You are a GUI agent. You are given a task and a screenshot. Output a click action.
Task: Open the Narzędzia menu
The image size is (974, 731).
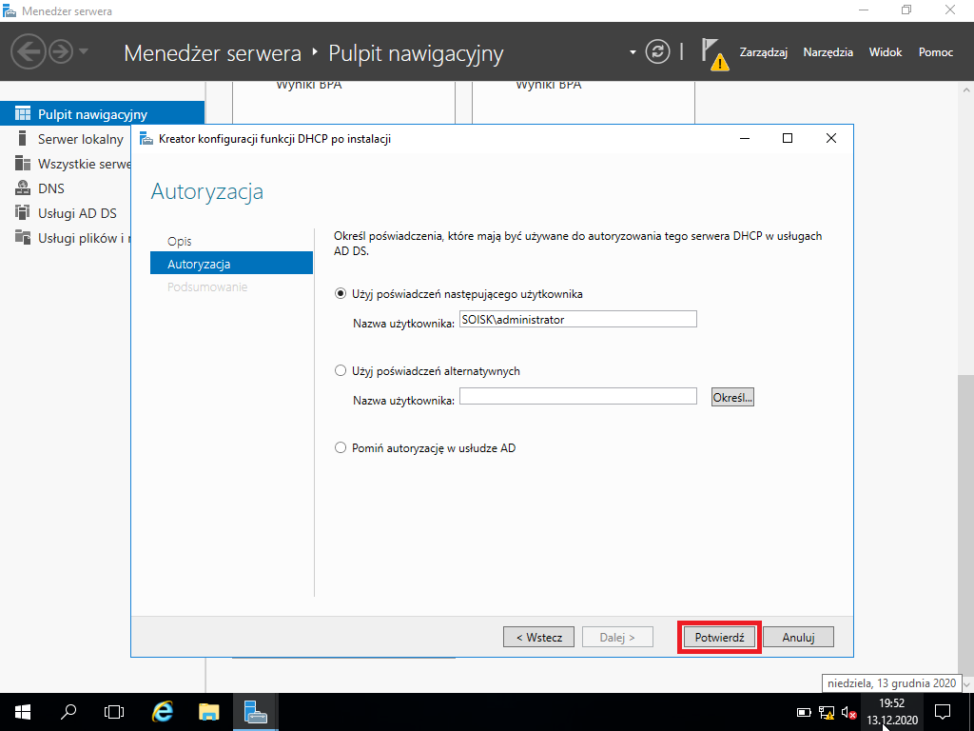pos(828,52)
